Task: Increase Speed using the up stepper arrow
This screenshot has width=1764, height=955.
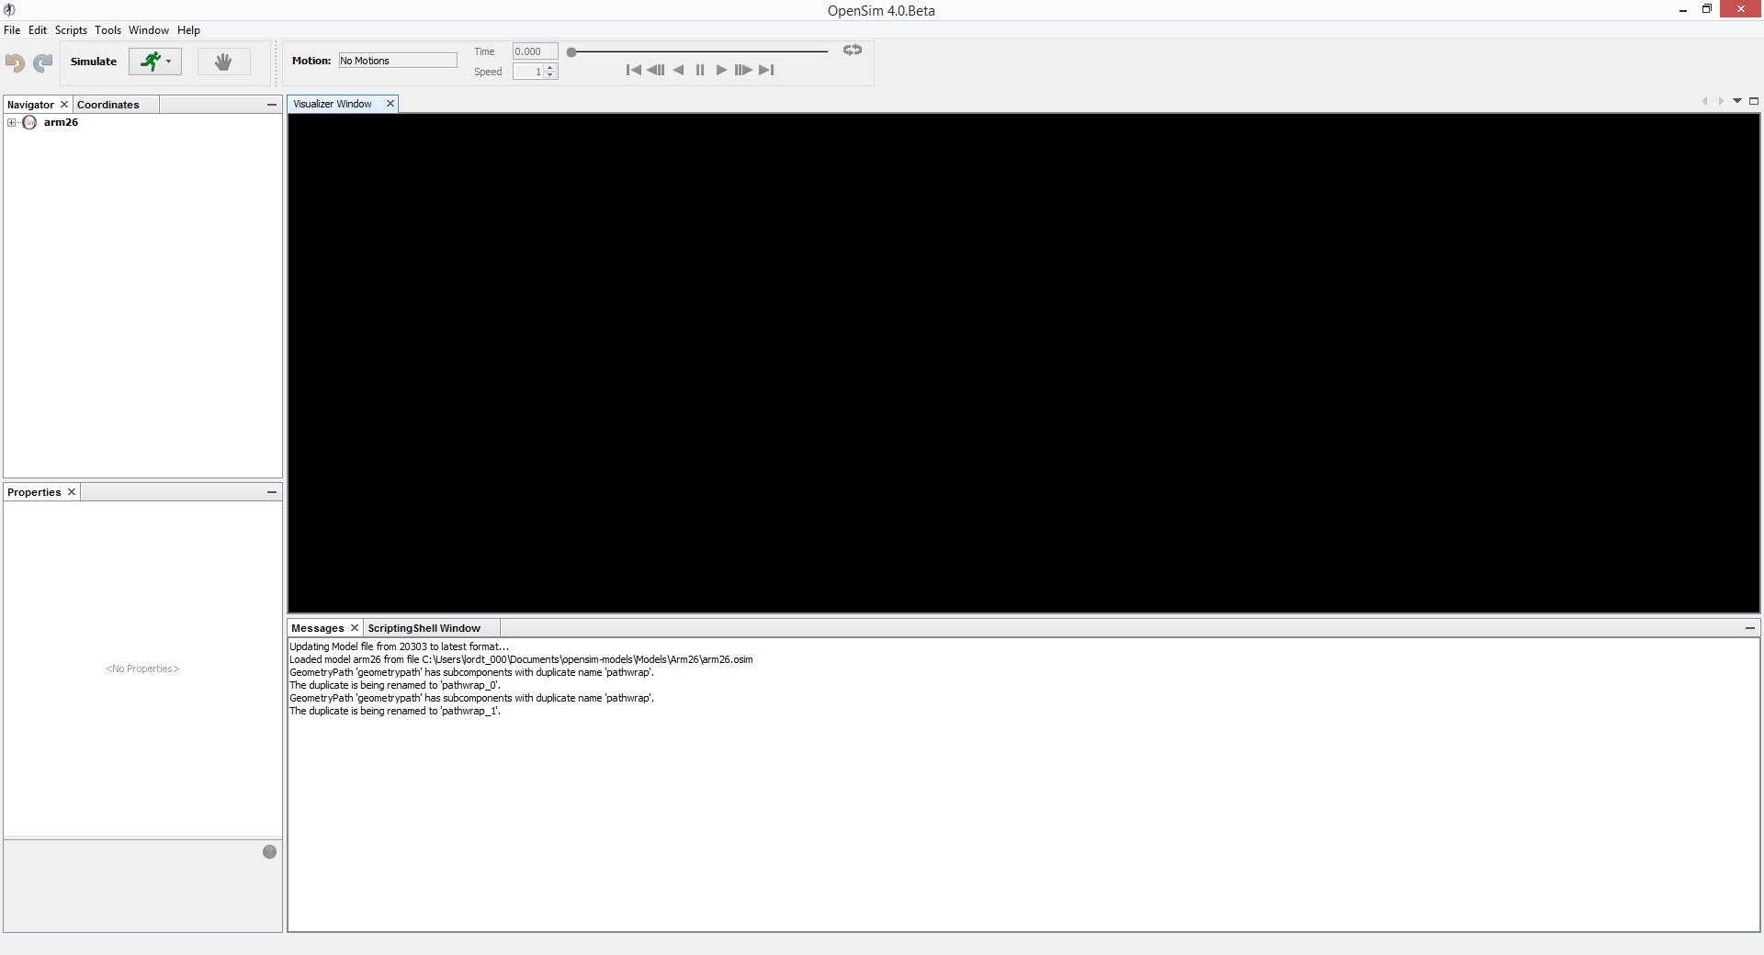Action: pos(550,68)
